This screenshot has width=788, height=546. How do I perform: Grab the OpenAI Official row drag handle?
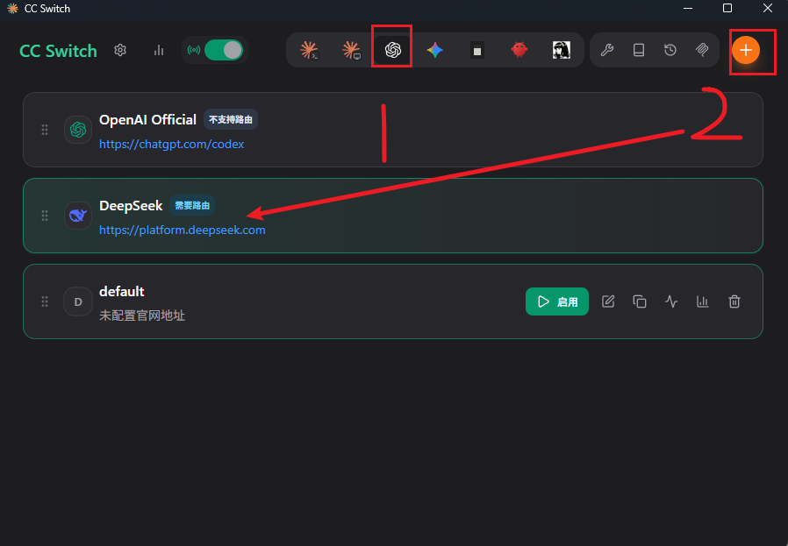click(45, 130)
